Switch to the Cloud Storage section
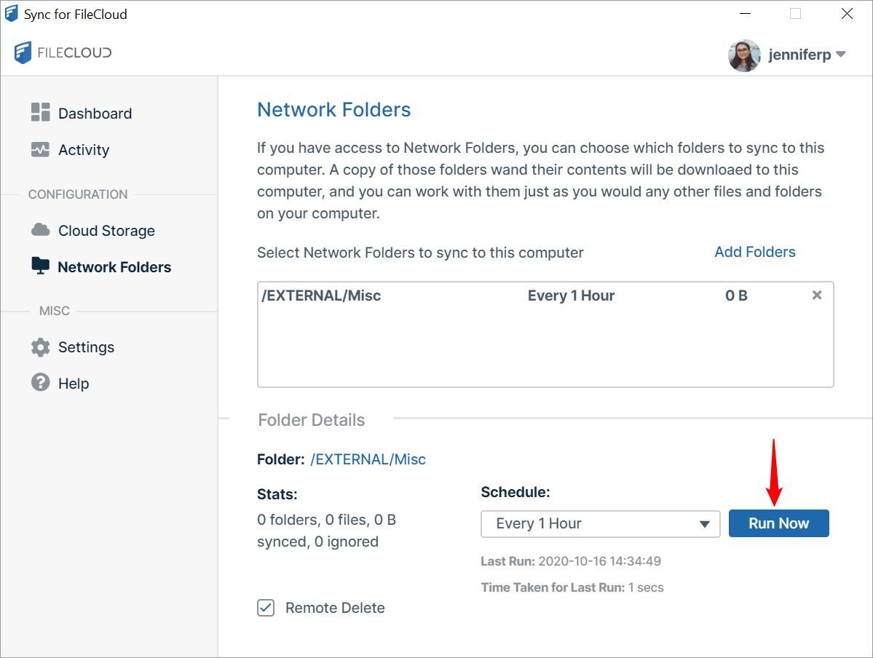 click(106, 230)
